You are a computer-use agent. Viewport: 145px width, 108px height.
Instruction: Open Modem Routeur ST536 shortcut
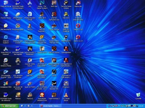coord(30,14)
